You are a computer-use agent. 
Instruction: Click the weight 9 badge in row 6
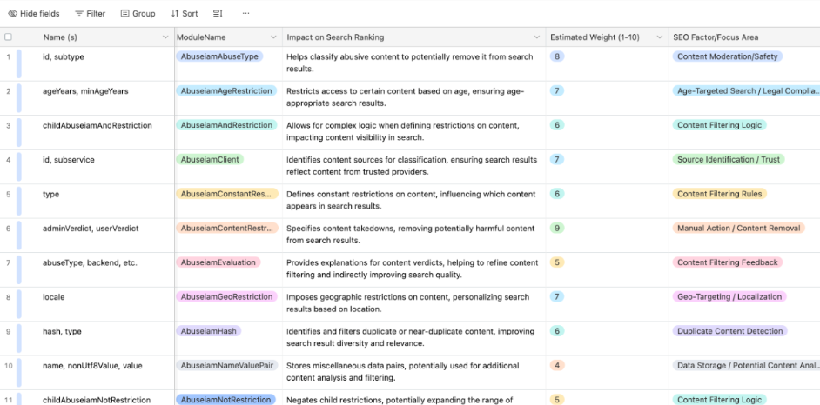[x=557, y=229]
